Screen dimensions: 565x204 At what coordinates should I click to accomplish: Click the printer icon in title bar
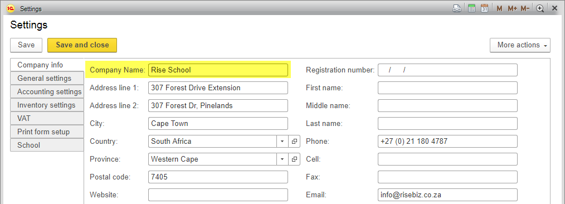[457, 9]
